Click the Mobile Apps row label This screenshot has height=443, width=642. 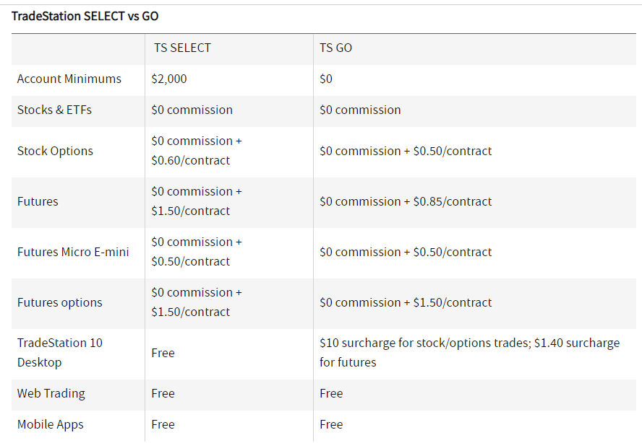tap(51, 424)
